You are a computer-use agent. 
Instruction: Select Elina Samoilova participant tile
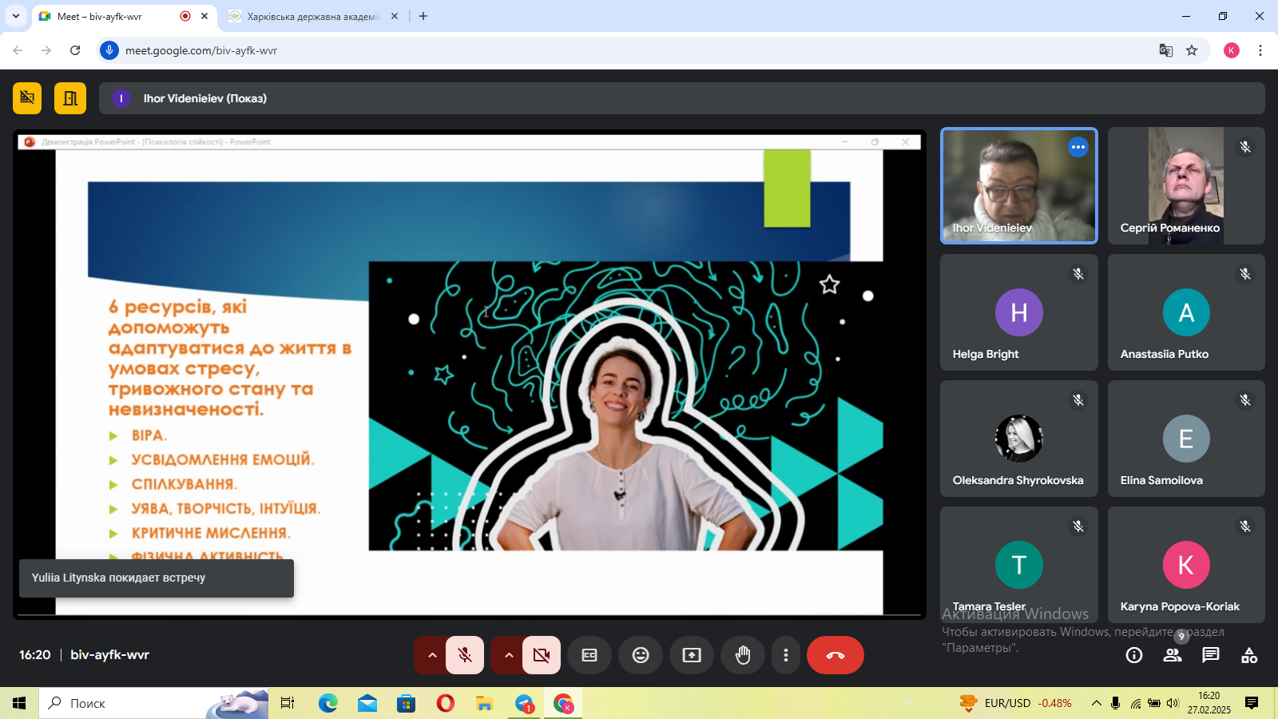1186,439
